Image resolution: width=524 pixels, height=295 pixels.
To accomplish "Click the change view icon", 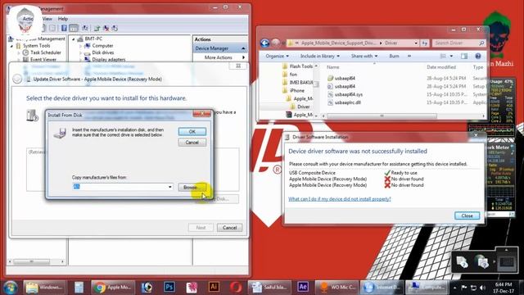I will click(443, 57).
